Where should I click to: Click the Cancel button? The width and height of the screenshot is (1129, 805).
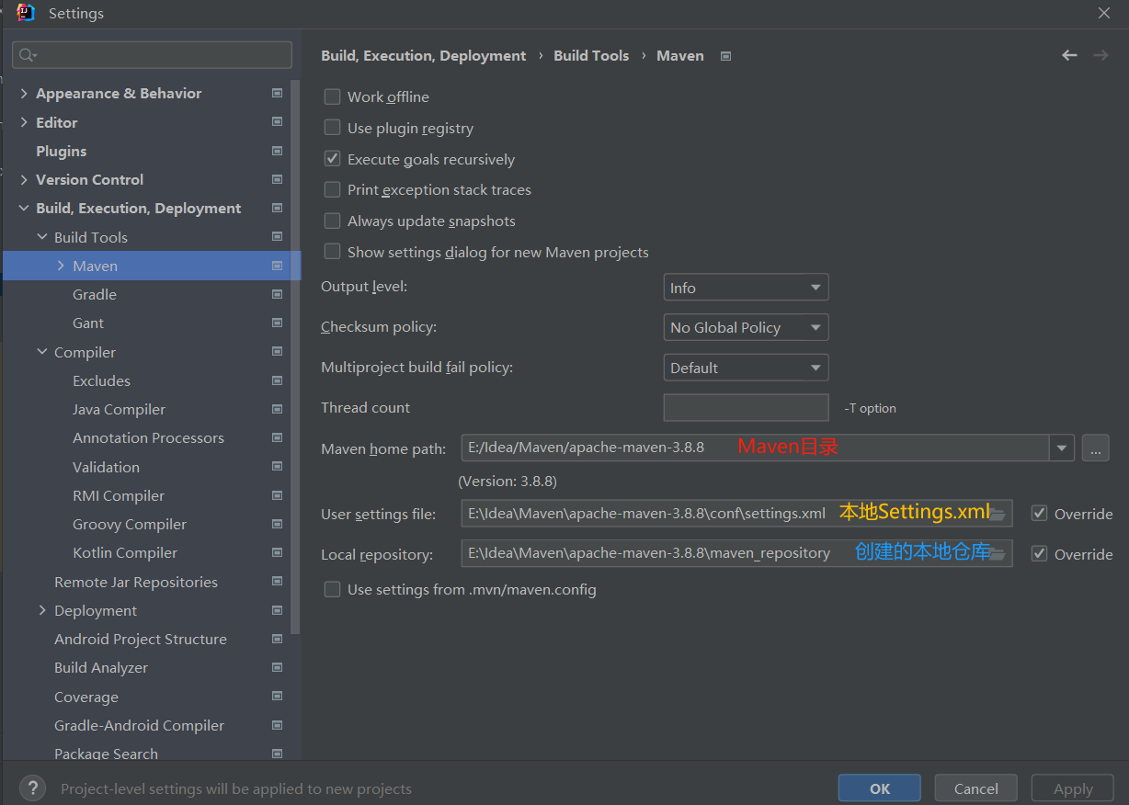tap(975, 788)
